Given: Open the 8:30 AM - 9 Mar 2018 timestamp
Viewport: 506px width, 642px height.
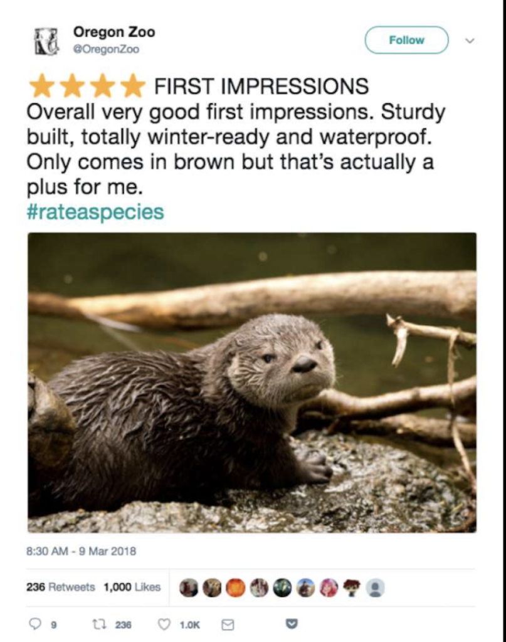Looking at the screenshot, I should click(x=81, y=551).
